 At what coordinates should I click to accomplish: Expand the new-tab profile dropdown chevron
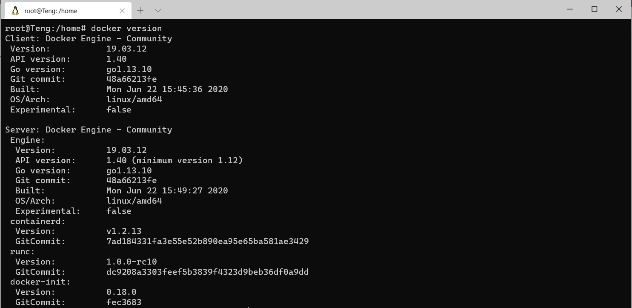(x=157, y=10)
